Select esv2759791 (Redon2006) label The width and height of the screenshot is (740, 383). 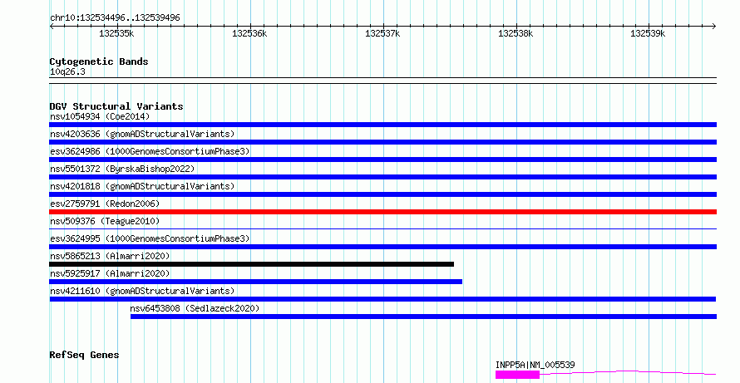pos(105,204)
